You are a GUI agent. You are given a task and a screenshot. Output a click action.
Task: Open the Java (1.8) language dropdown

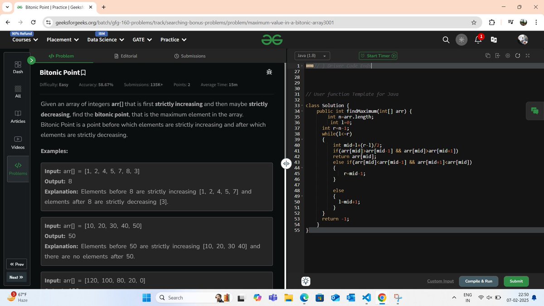pyautogui.click(x=312, y=56)
